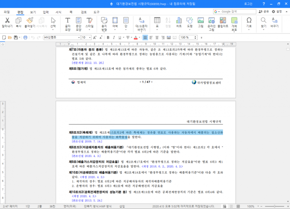
Task: Click the 잘라내기 (cut) scissors icon
Action: coord(7,20)
